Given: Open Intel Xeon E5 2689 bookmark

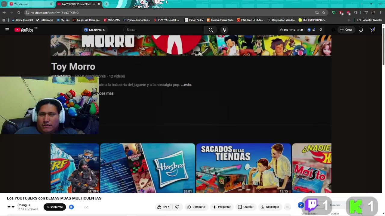Looking at the screenshot, I should (x=250, y=20).
